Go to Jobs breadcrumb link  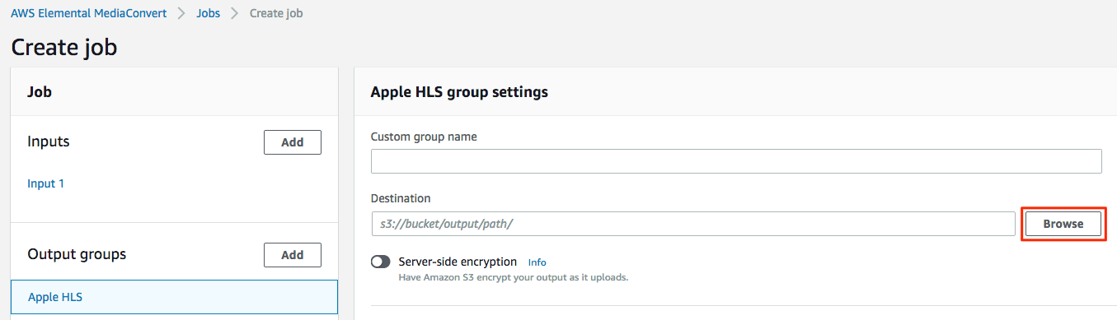coord(208,14)
